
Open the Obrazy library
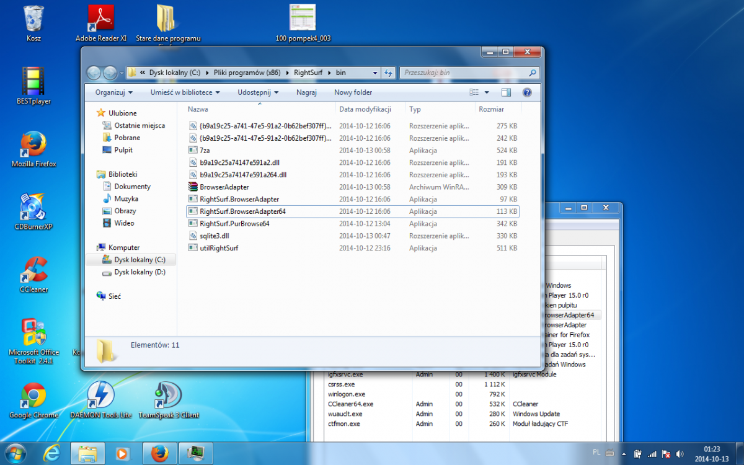point(118,211)
